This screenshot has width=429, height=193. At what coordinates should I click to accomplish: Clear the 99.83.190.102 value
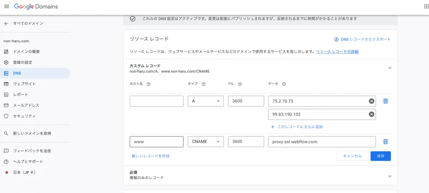372,114
